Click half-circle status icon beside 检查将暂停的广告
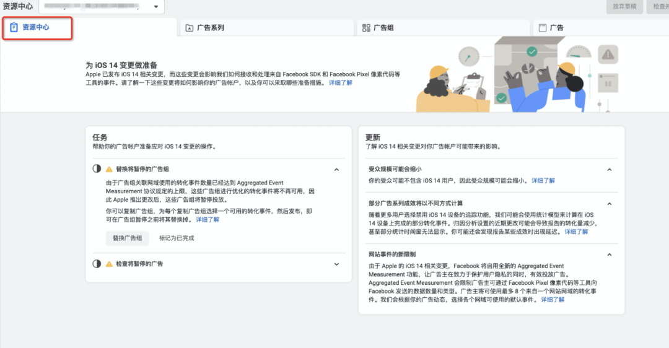Viewport: 669px width, 348px height. pyautogui.click(x=97, y=264)
